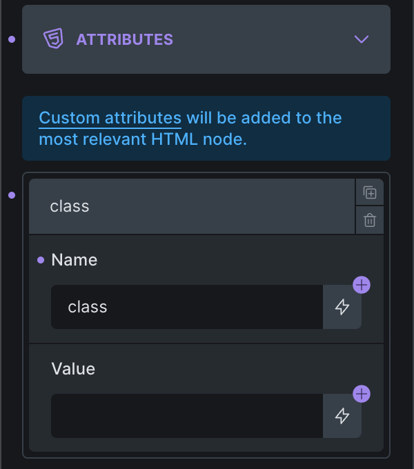Click the ATTRIBUTES heading label

(x=124, y=39)
